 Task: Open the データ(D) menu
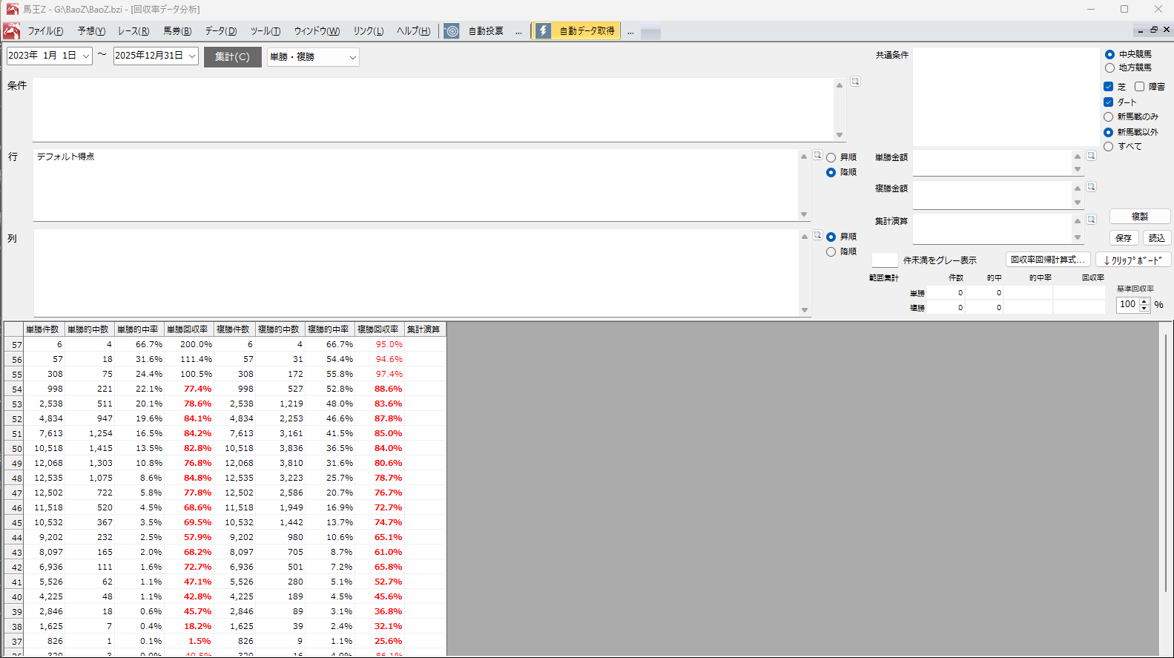click(x=220, y=31)
